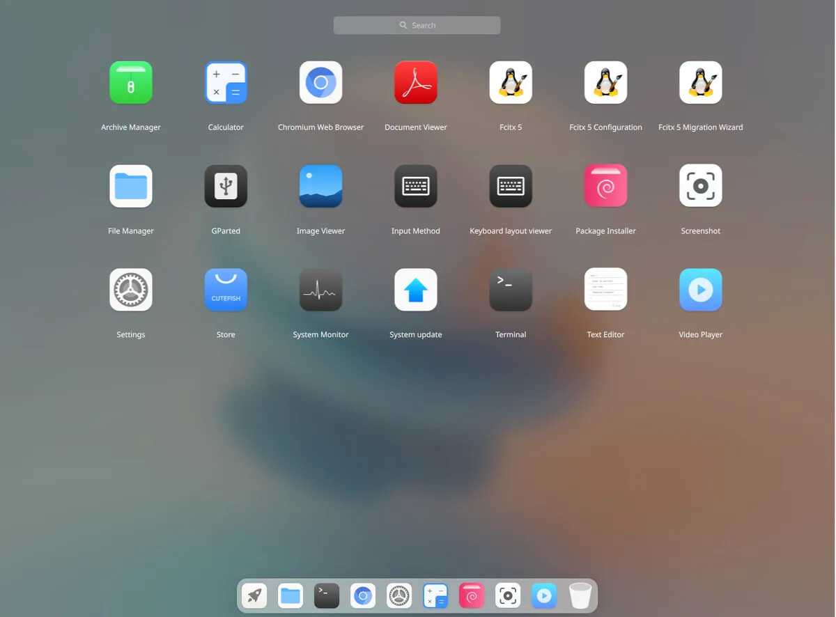Start the Document Viewer
Image resolution: width=836 pixels, height=617 pixels.
416,82
